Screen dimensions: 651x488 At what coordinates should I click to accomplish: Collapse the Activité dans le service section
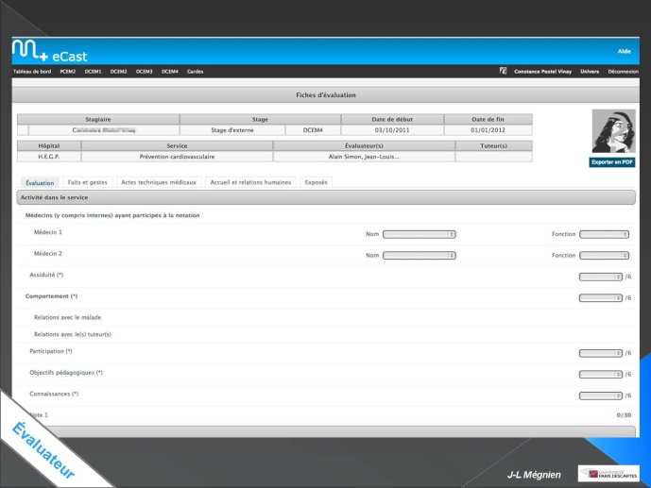326,197
